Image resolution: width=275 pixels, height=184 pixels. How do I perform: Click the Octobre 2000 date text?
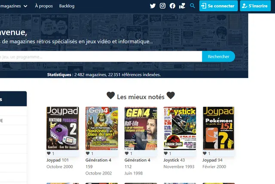click(60, 167)
